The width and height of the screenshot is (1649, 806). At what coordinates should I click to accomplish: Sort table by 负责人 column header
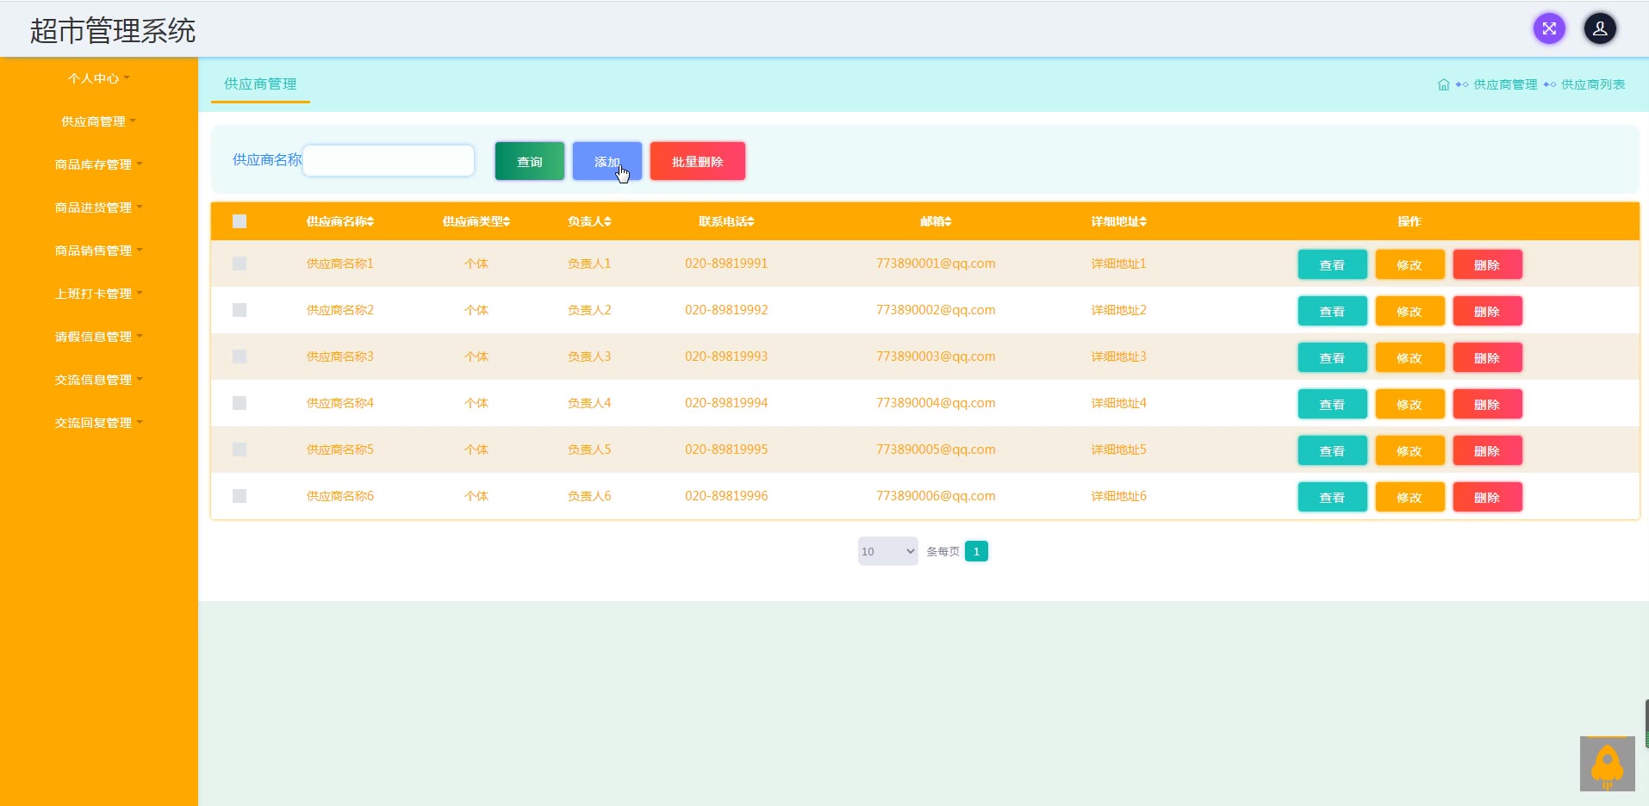point(589,221)
